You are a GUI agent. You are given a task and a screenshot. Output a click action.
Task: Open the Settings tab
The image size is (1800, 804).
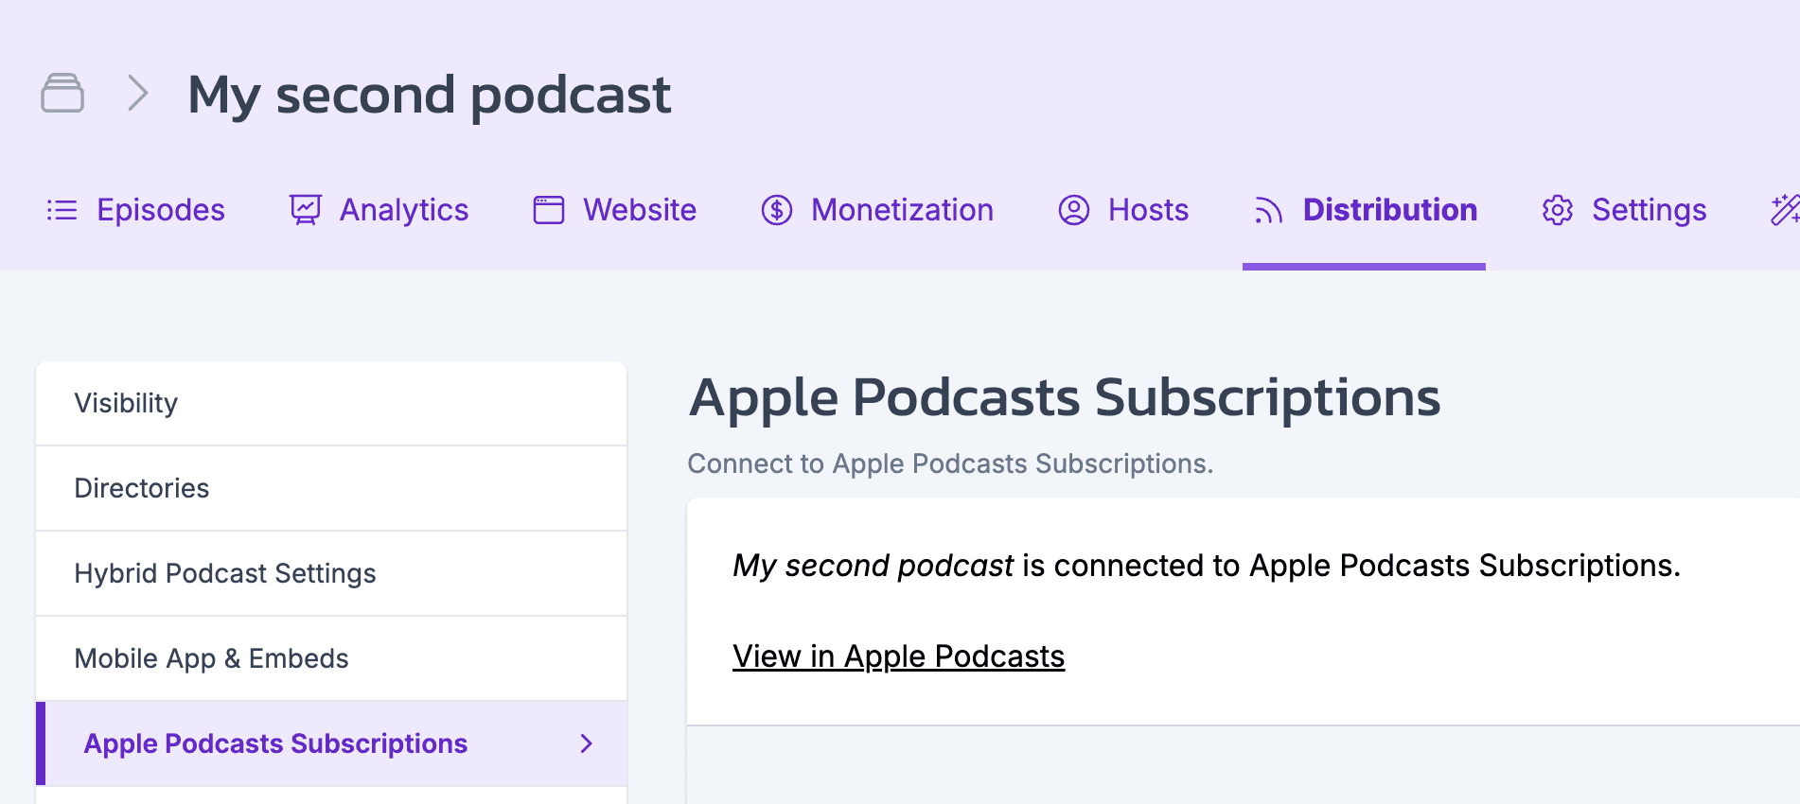(1624, 210)
